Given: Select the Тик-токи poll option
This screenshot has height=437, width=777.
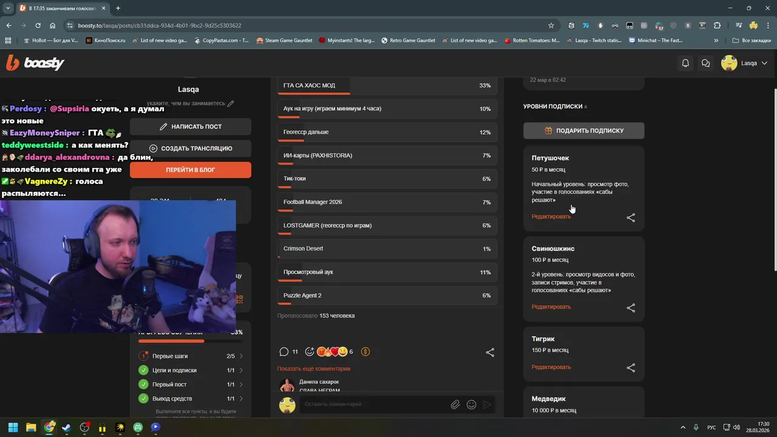Looking at the screenshot, I should click(387, 179).
